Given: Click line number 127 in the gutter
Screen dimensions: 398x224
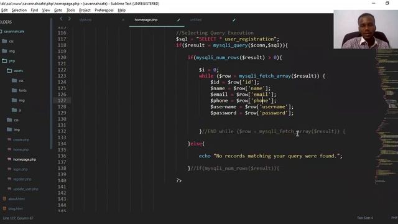Looking at the screenshot, I should (62, 101).
